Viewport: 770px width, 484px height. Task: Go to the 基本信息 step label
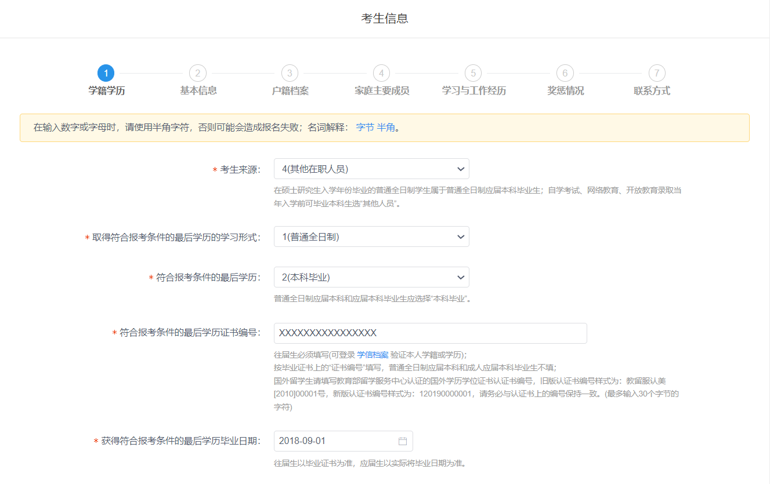(x=198, y=91)
